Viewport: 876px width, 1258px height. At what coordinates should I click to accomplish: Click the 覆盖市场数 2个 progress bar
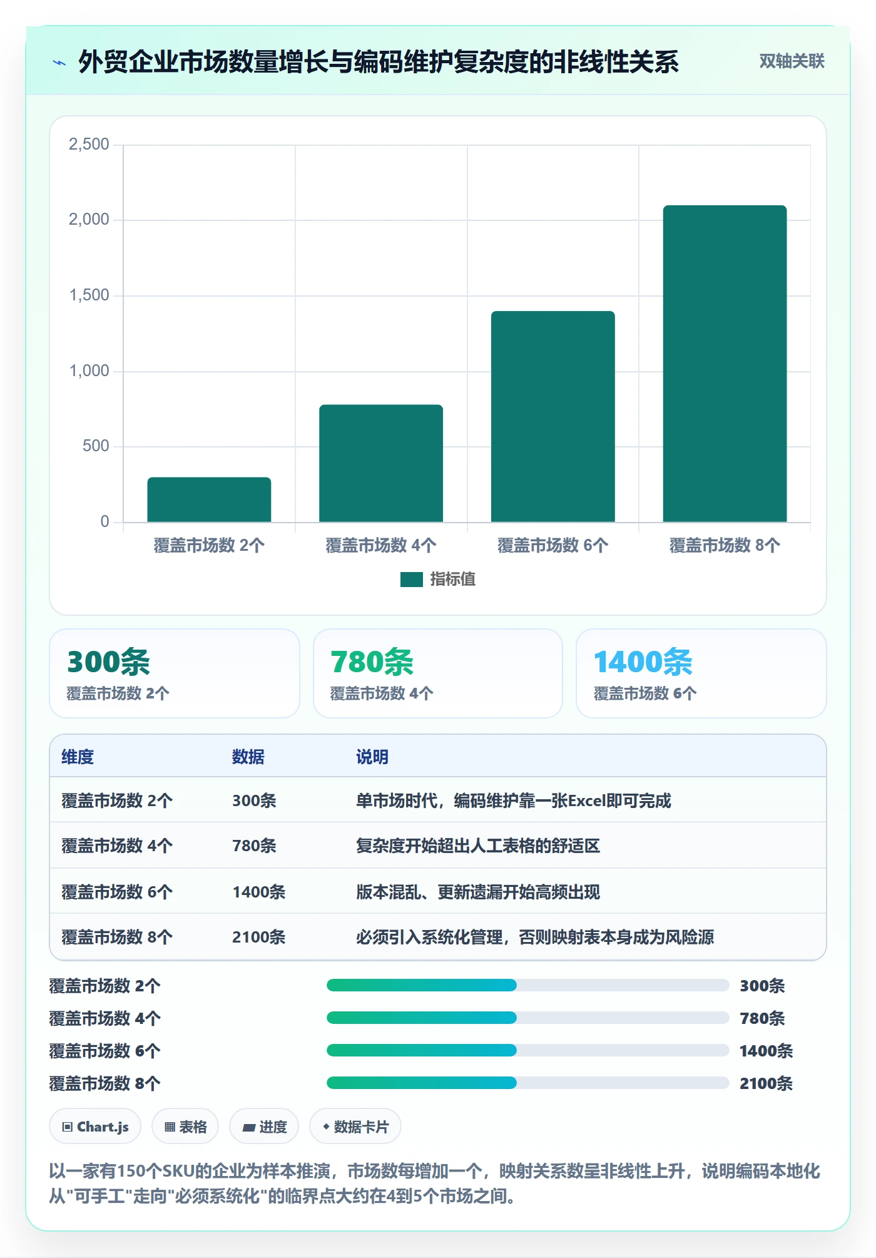tap(527, 985)
